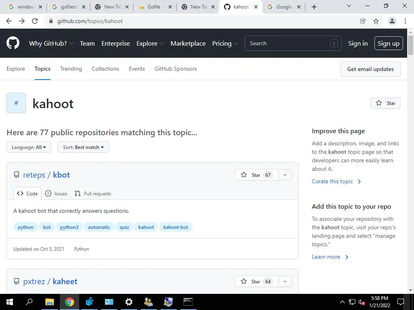Click the hashtag topic icon beside kahoot
The width and height of the screenshot is (414, 310).
point(16,103)
